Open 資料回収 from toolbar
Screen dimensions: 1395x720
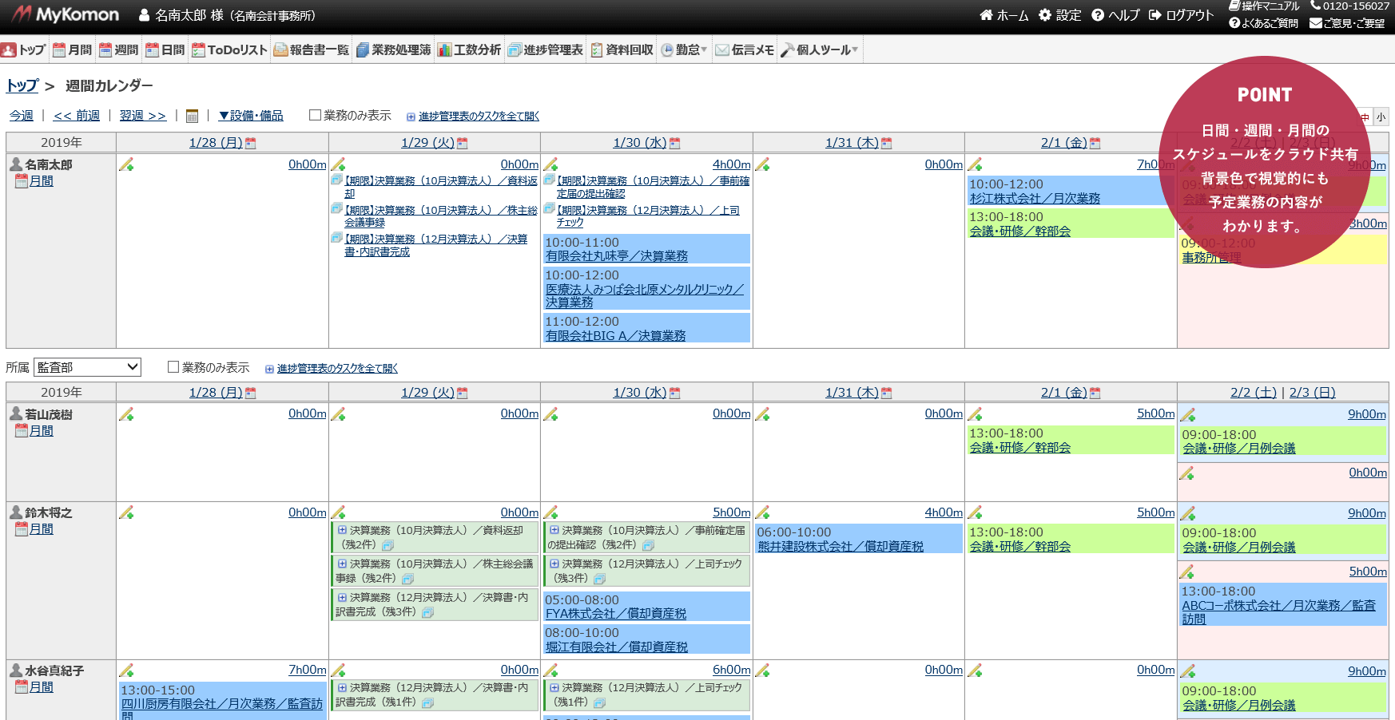(622, 49)
